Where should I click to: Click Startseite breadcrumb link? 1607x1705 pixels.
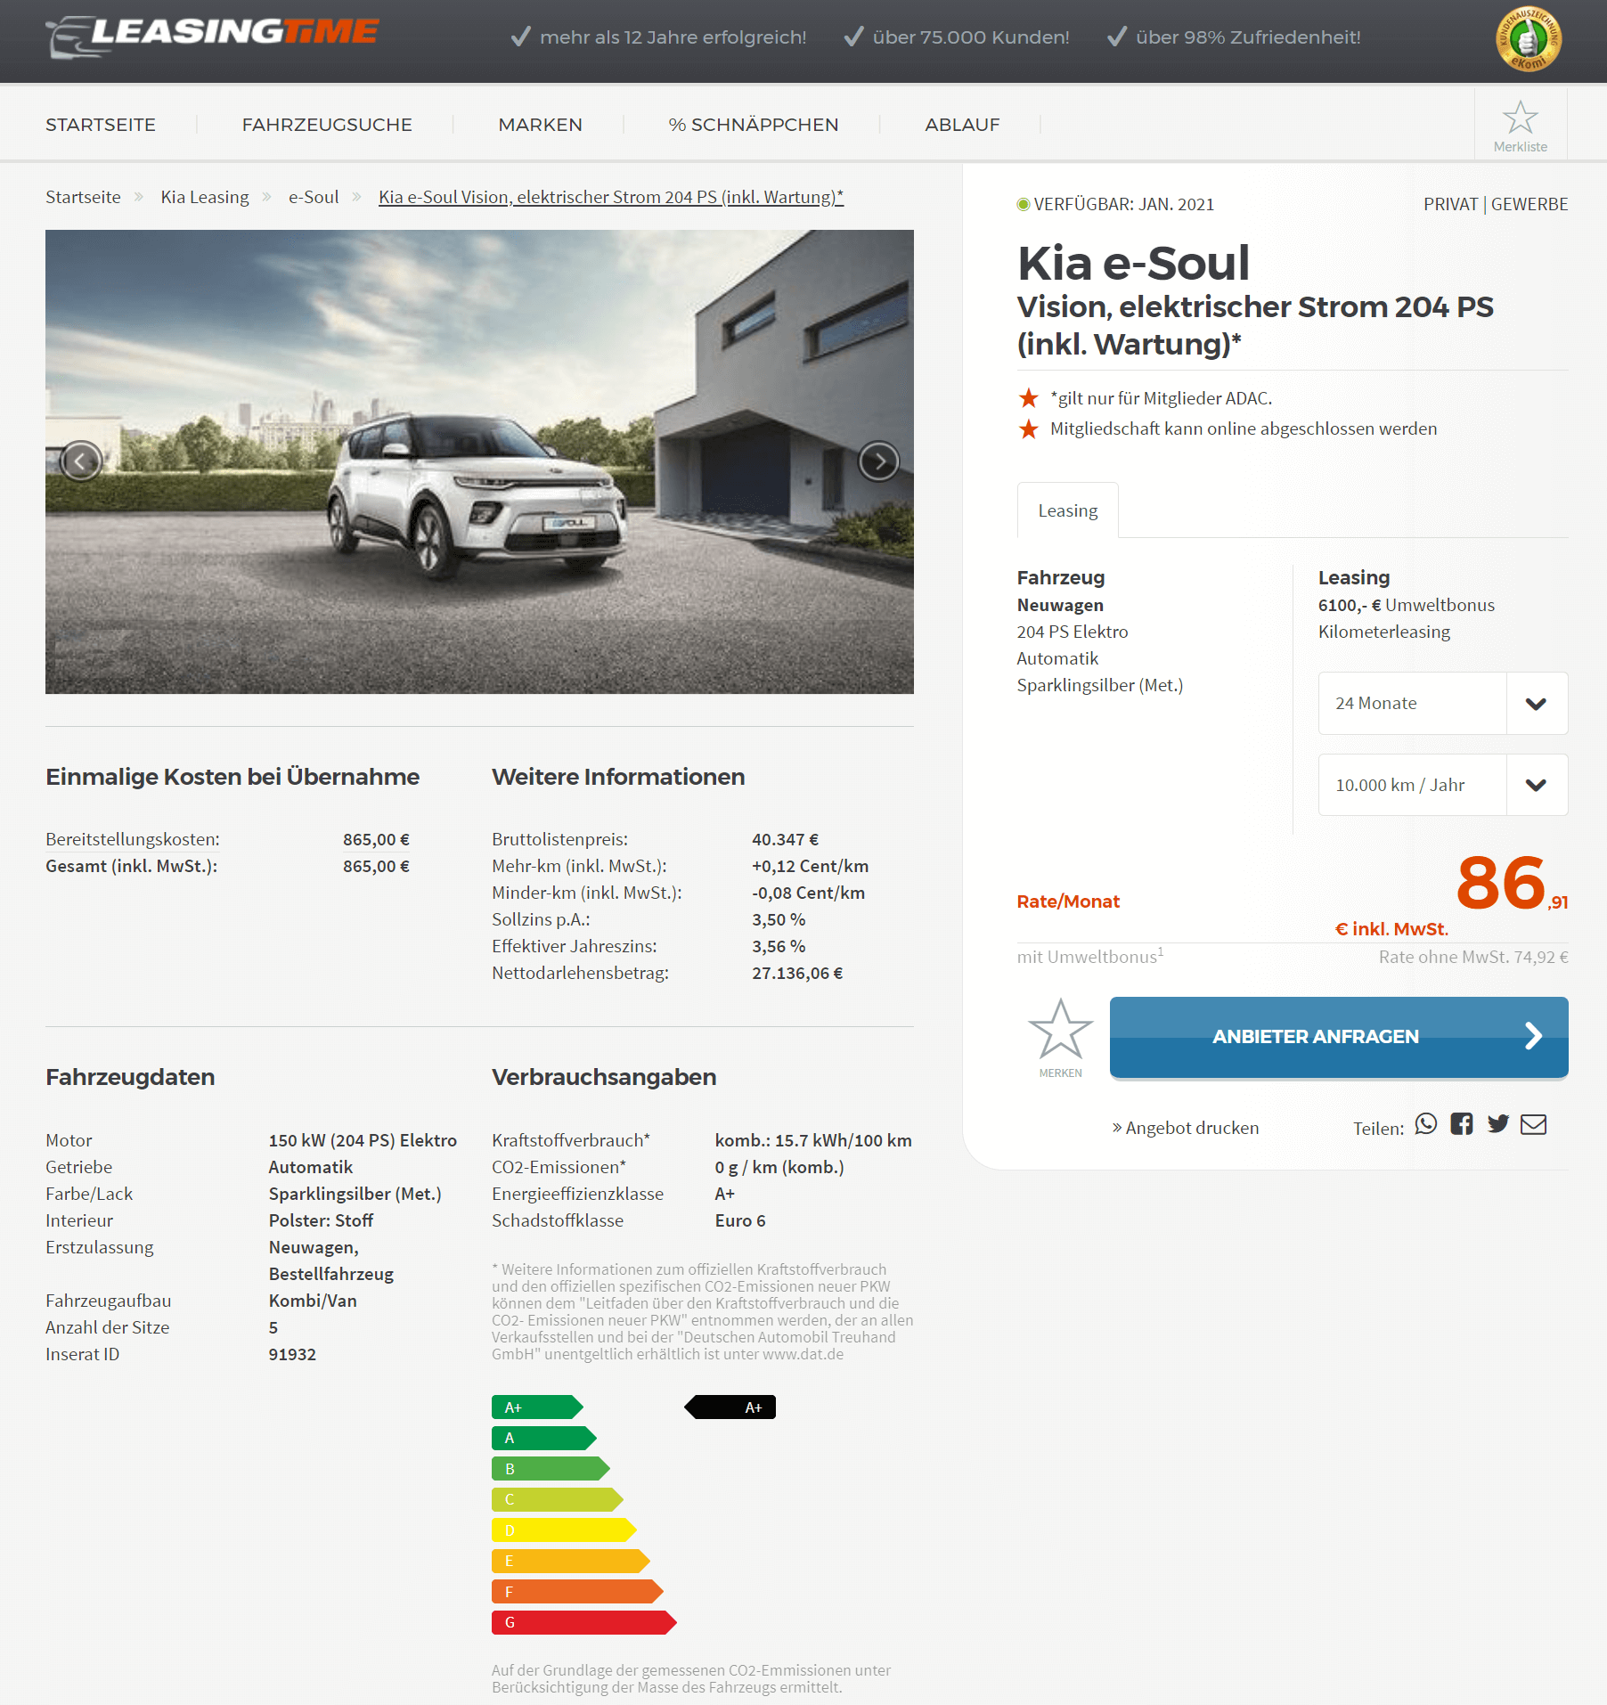tap(83, 197)
